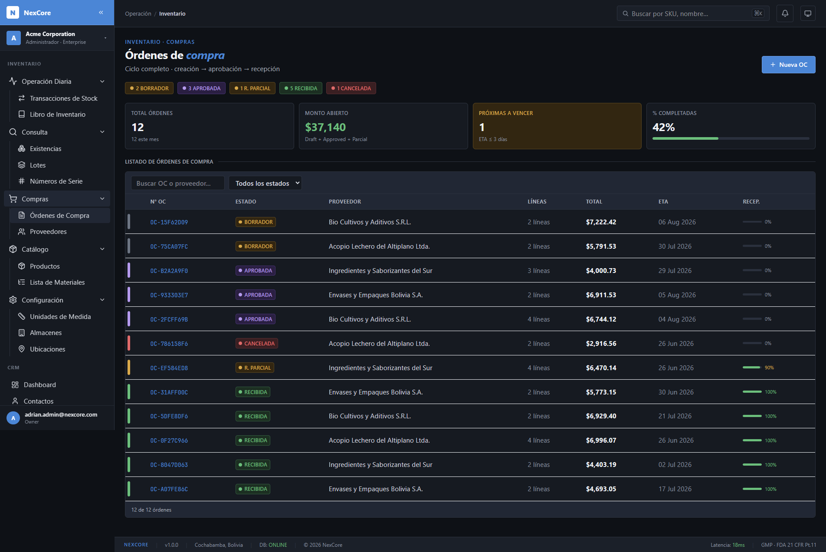Click the Órdenes de Compra document icon
This screenshot has height=552, width=826.
[21, 215]
